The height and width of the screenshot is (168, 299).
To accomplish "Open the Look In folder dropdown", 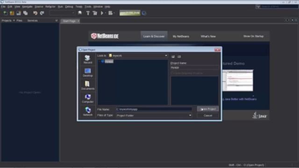I will (166, 56).
